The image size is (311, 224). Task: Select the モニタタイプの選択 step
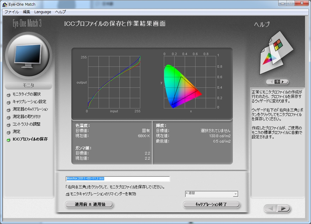[27, 94]
